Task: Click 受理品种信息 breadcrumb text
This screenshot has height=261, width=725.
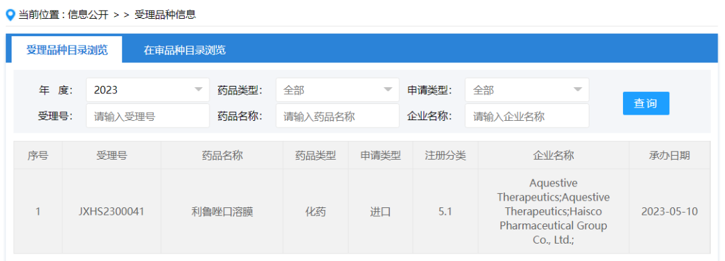Action: tap(165, 15)
